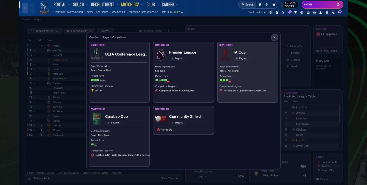Click the FA Cup logo
The width and height of the screenshot is (367, 185).
click(x=225, y=54)
